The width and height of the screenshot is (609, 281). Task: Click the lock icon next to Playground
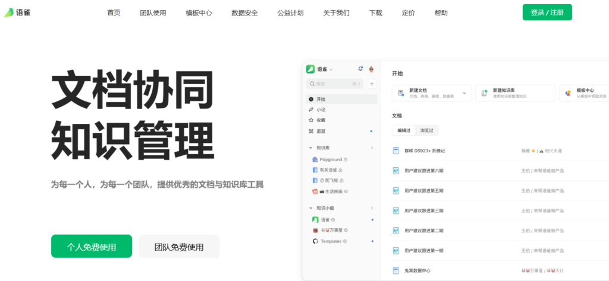pyautogui.click(x=346, y=159)
